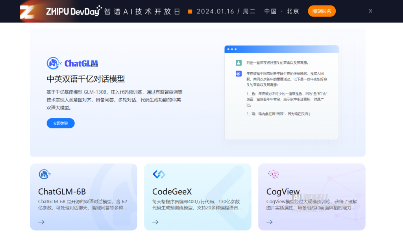Click the GLM-130B description paragraph
Viewport: 403px width, 252px height.
[x=115, y=100]
